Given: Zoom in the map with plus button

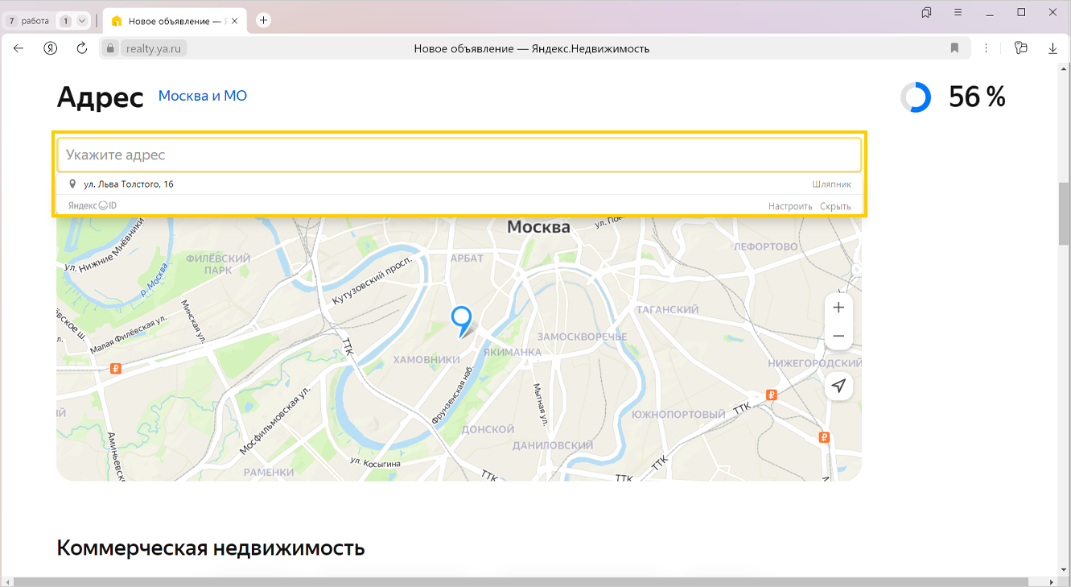Looking at the screenshot, I should 838,308.
